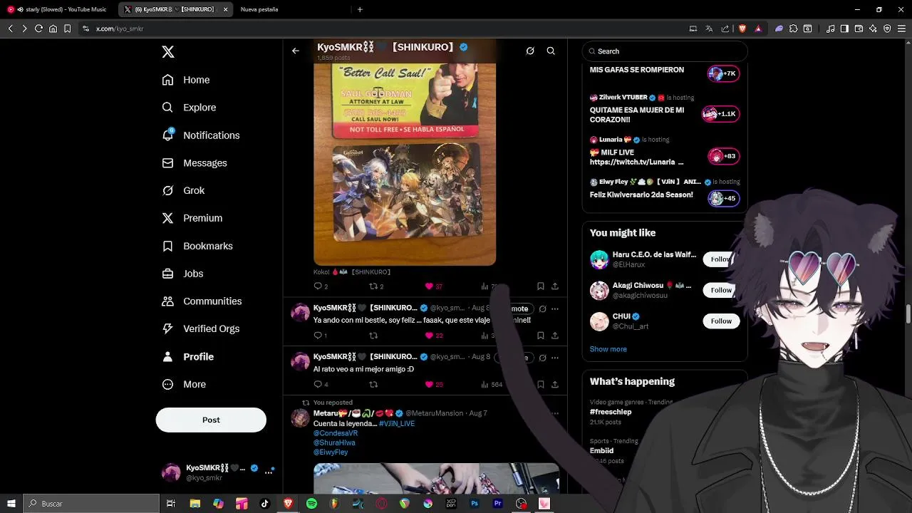Reply to the post under card photo
The image size is (912, 513).
click(x=318, y=286)
